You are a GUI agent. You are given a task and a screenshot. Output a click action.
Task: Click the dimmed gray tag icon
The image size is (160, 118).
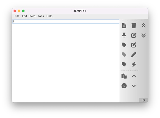tap(124, 55)
